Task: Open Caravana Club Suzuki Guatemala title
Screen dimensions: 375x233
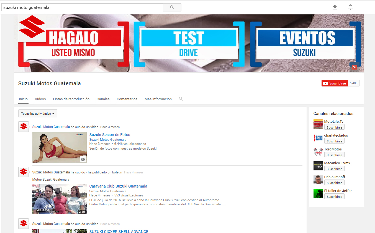Action: click(x=118, y=186)
